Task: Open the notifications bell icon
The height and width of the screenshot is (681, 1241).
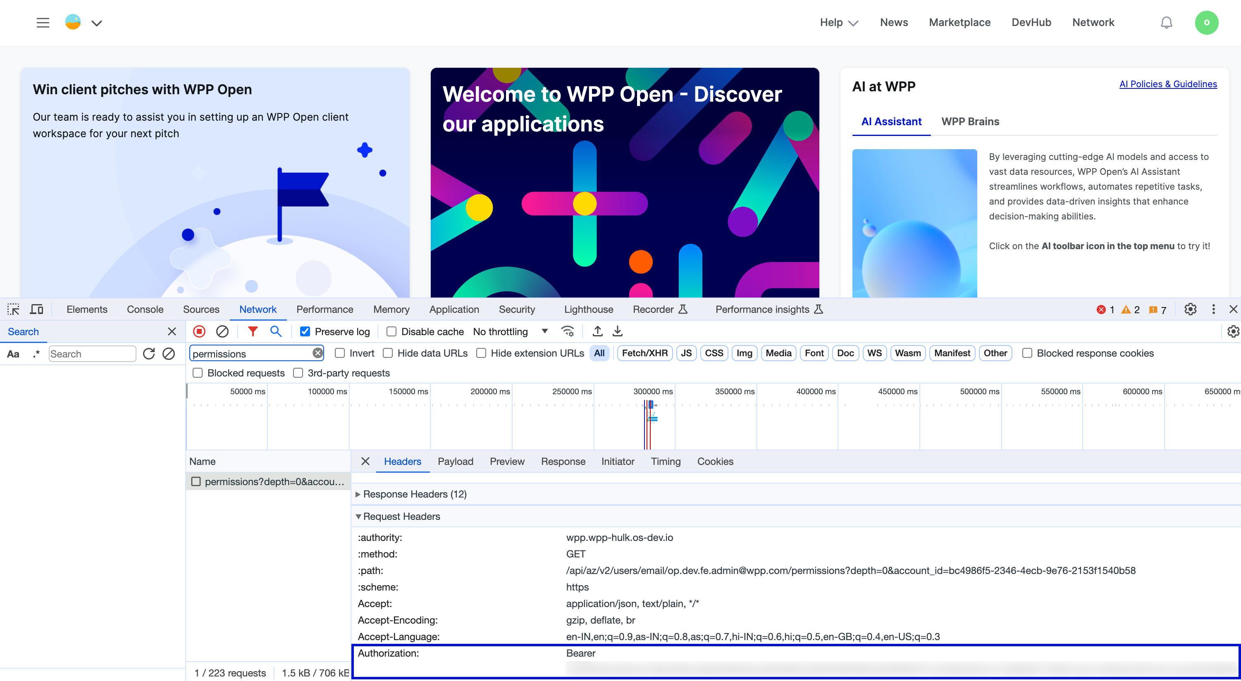Action: click(x=1166, y=23)
